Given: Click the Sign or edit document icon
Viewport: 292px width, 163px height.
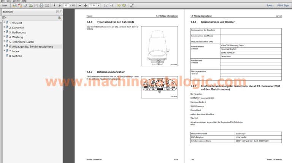Looking at the screenshot, I should pyautogui.click(x=25, y=6).
